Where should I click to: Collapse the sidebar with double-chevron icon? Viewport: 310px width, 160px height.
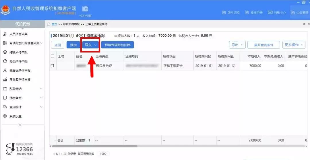20,125
